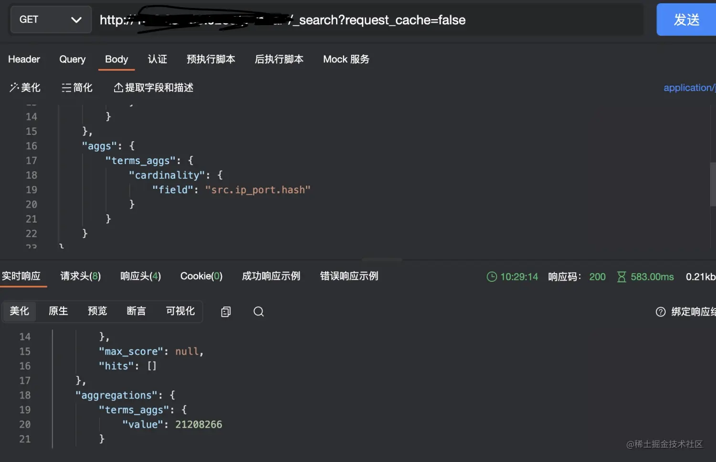Select the 可视化 visualization view
Viewport: 716px width, 462px height.
(180, 311)
